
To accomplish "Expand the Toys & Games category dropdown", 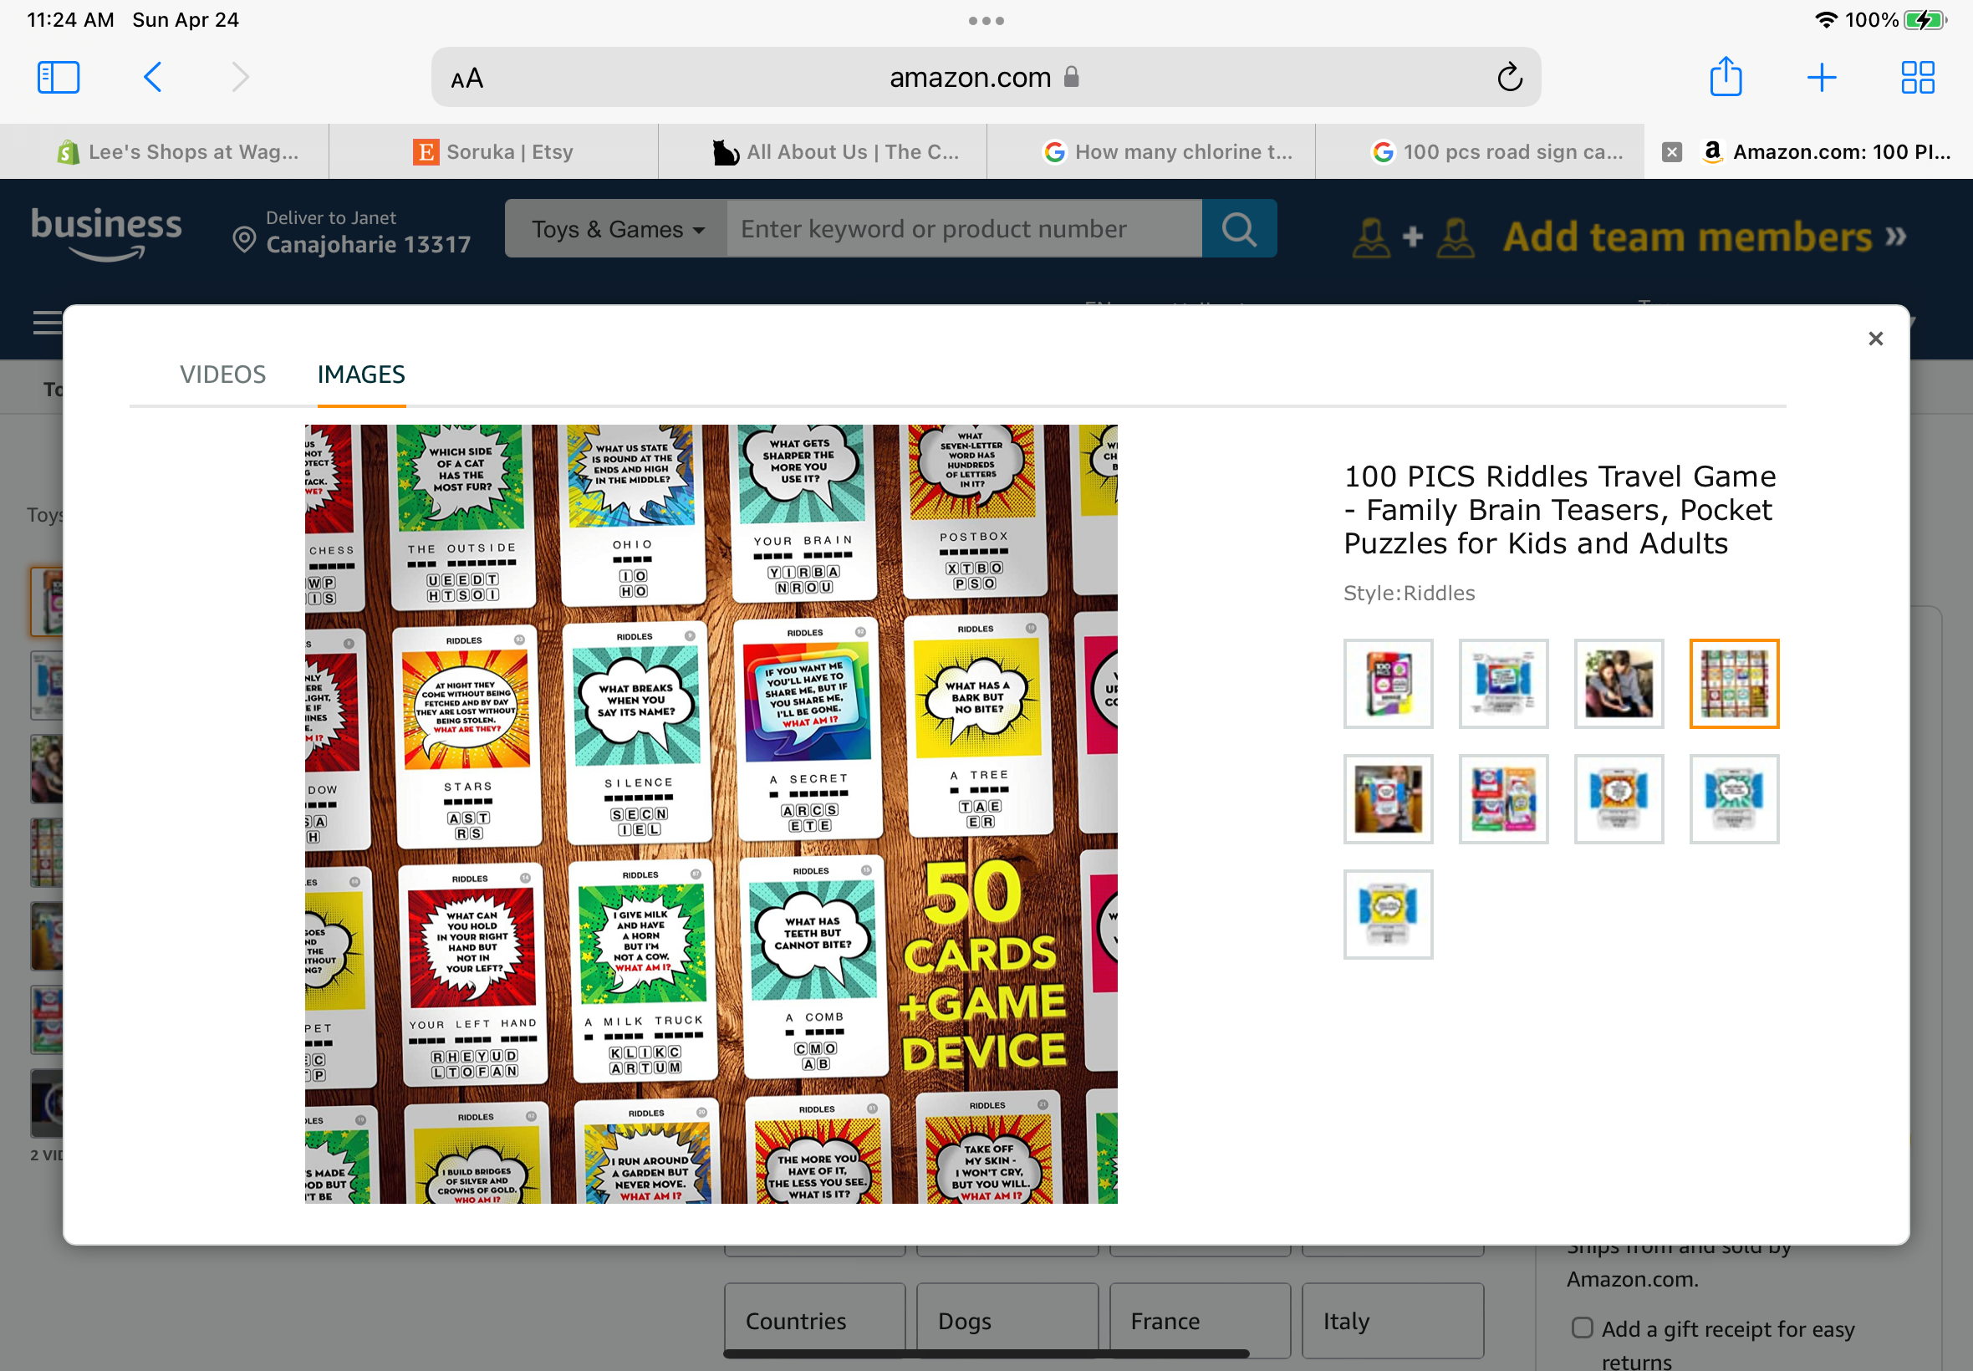I will pyautogui.click(x=617, y=228).
